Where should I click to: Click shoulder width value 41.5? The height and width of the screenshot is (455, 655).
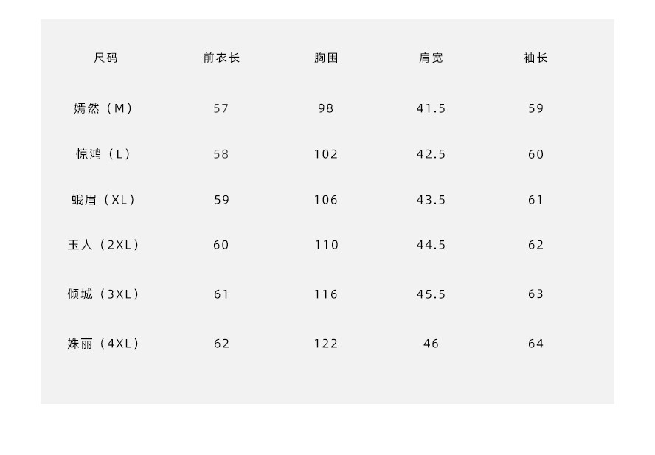pos(431,108)
